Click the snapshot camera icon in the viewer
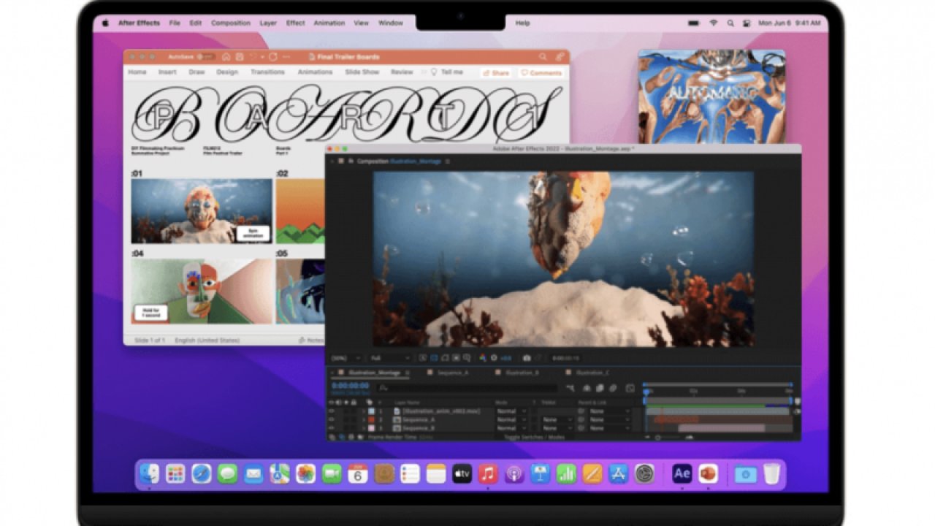The width and height of the screenshot is (935, 526). [x=527, y=358]
